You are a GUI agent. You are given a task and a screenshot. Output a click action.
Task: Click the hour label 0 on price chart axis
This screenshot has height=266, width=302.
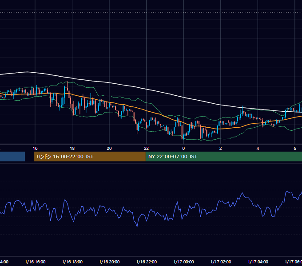[x=183, y=149]
